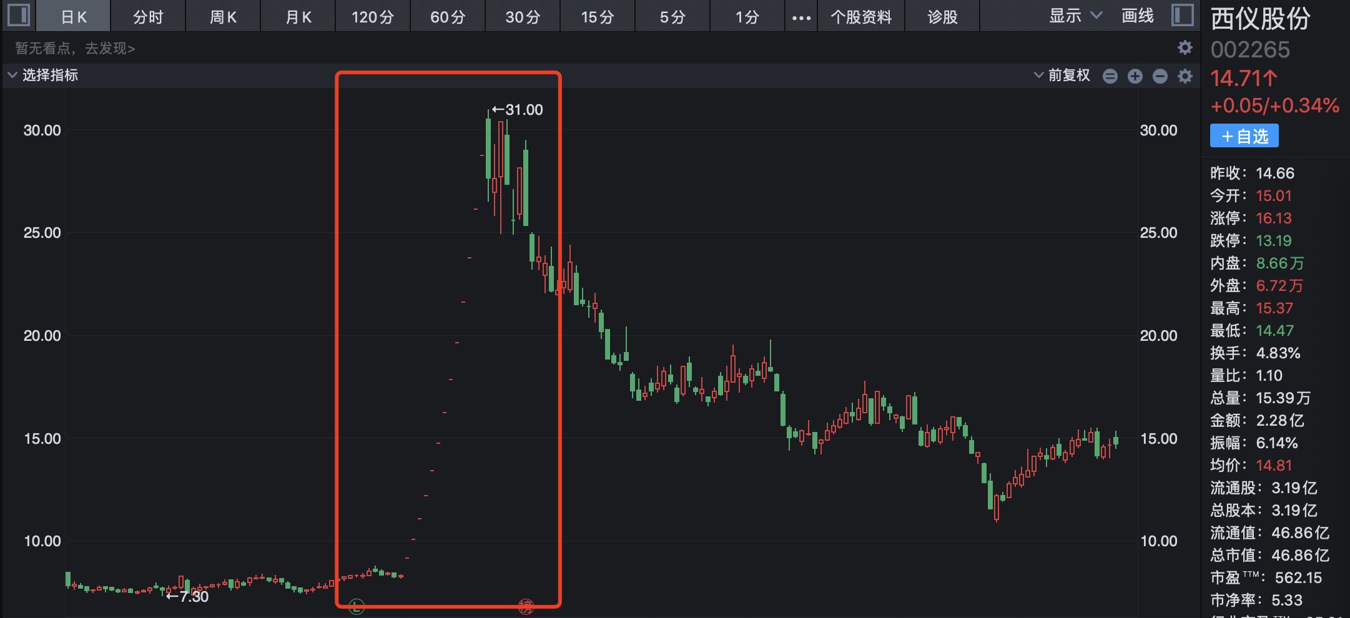Click the 今开 15.01 row

pos(1251,195)
